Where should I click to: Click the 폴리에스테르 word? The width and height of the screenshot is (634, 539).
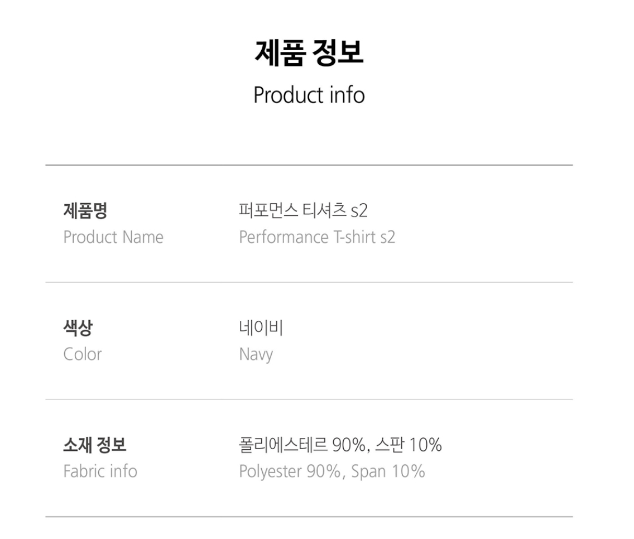tap(283, 446)
